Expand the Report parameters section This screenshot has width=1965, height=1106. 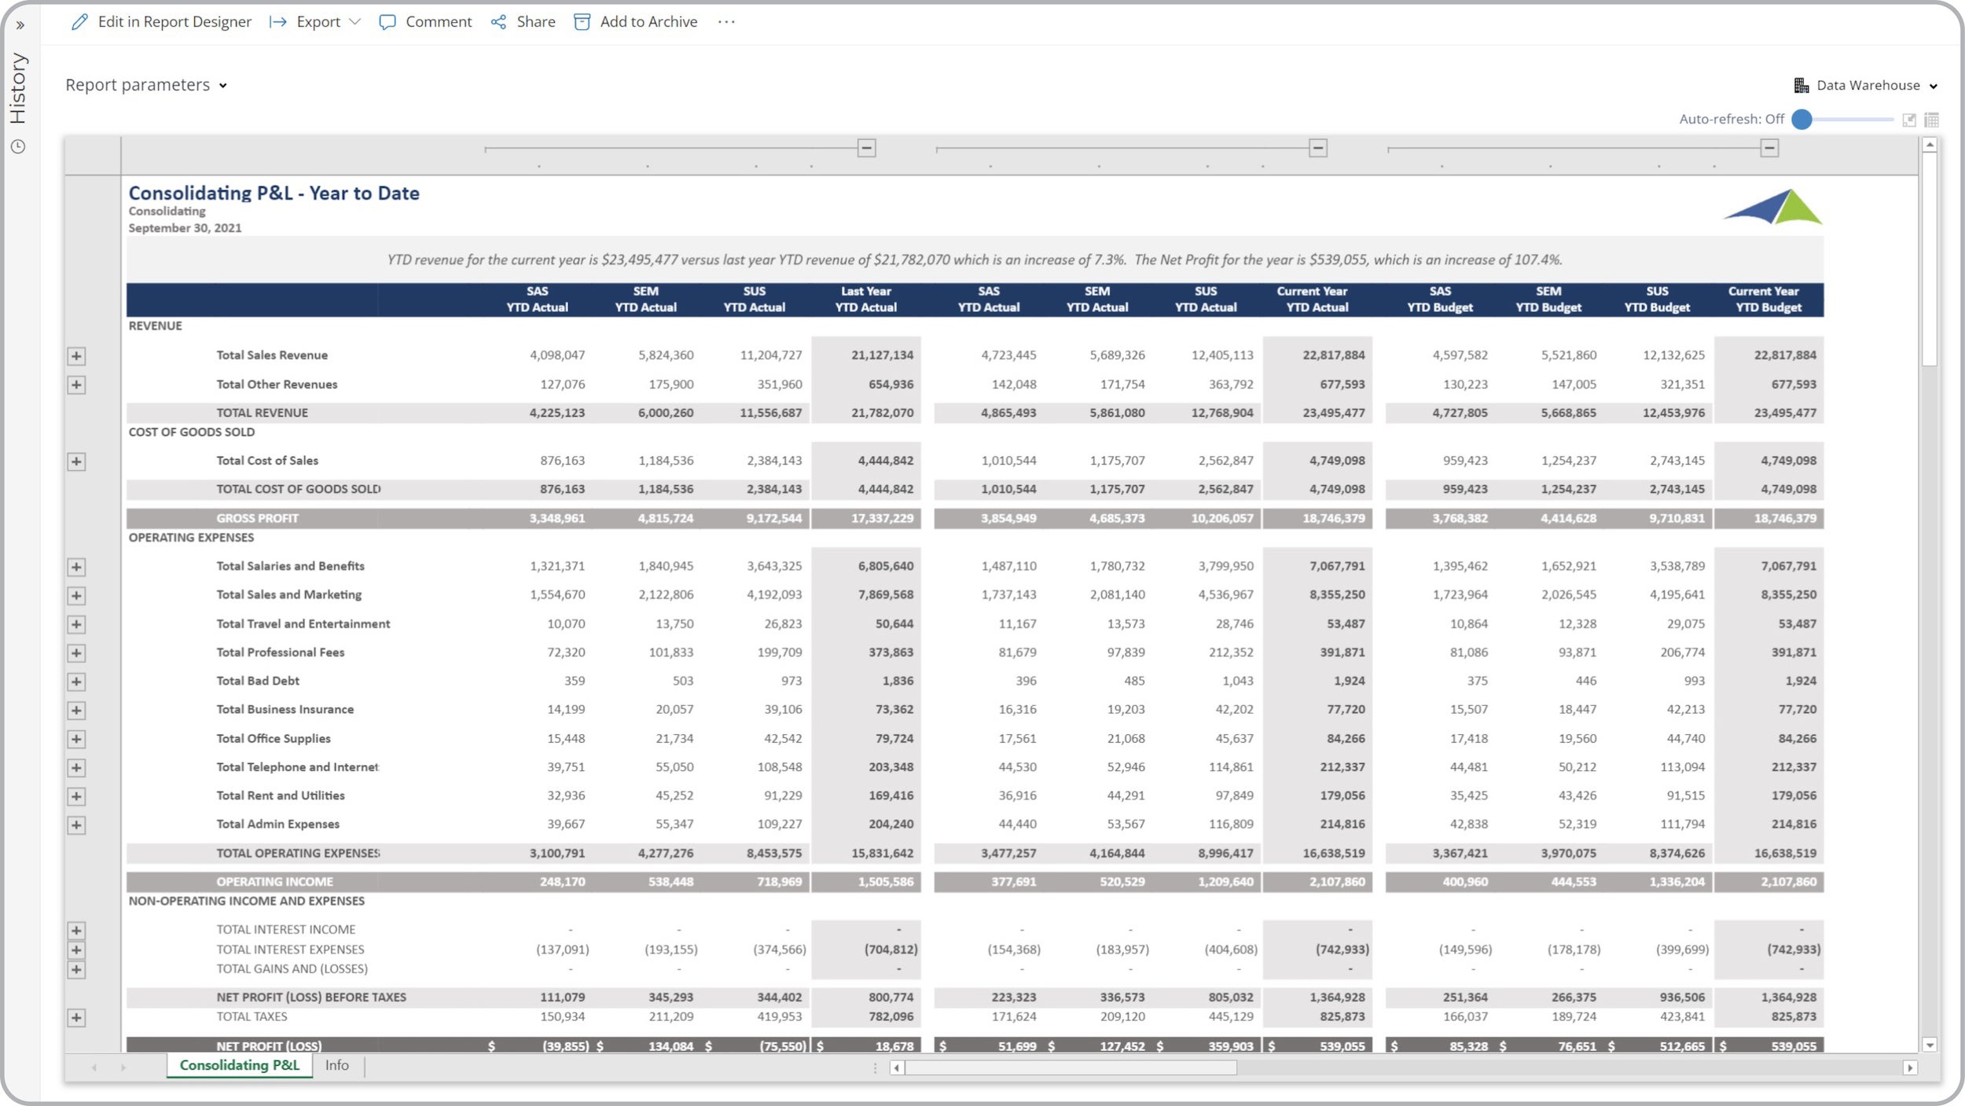pos(146,85)
